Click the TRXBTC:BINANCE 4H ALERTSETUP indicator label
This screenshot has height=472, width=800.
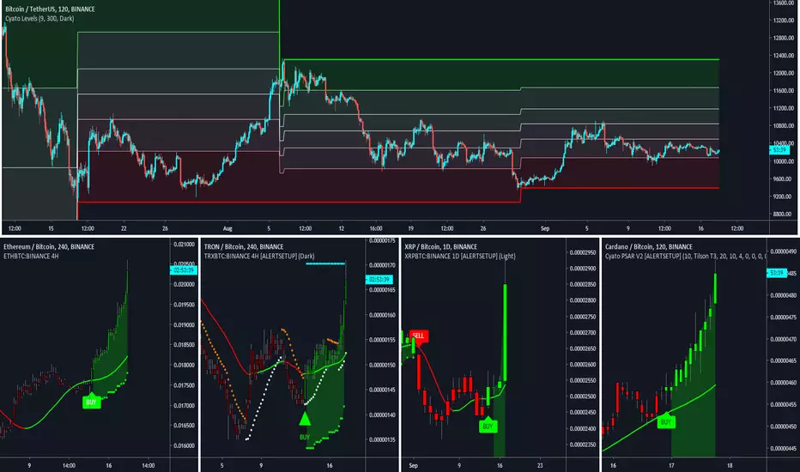pyautogui.click(x=259, y=256)
